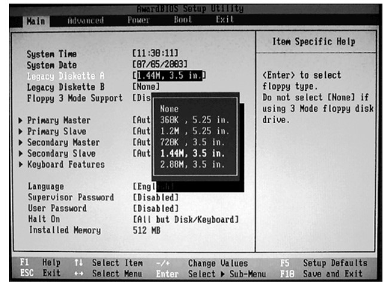Screen dimensions: 392x293
Task: Click the F10 Save and Exit hint
Action: pyautogui.click(x=321, y=274)
